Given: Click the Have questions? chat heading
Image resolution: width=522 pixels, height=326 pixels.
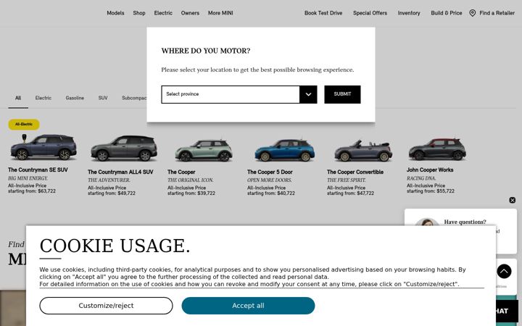Looking at the screenshot, I should 465,222.
